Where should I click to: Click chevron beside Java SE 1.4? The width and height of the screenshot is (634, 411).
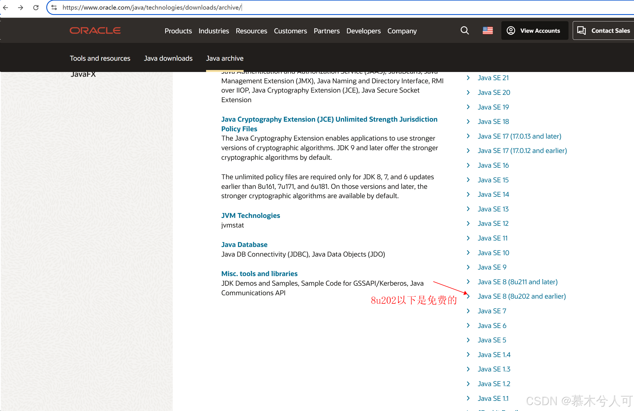[468, 355]
